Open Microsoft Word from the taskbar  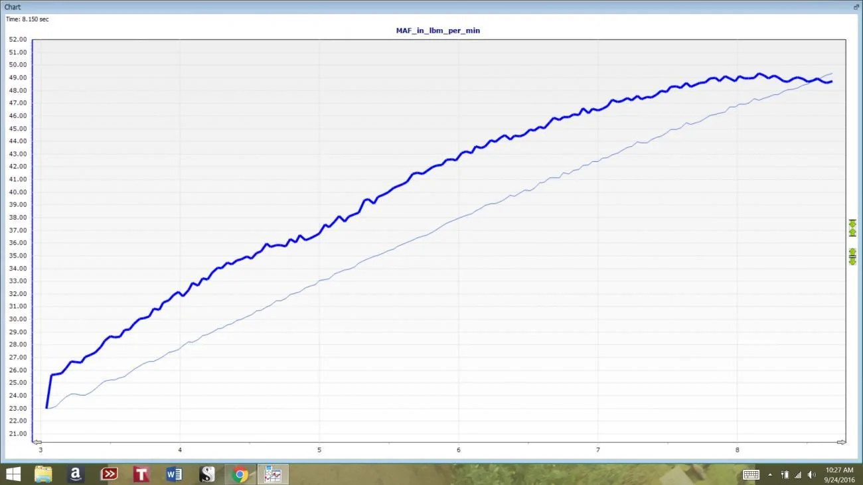pyautogui.click(x=174, y=474)
